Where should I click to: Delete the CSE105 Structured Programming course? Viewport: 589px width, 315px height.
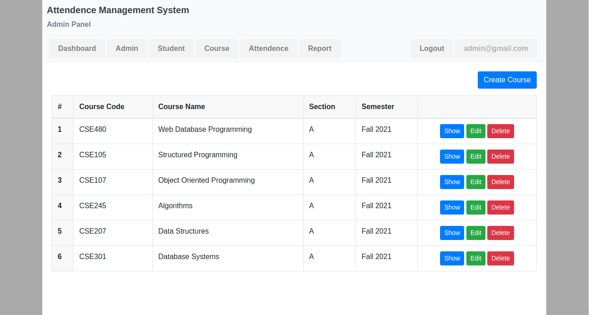500,156
